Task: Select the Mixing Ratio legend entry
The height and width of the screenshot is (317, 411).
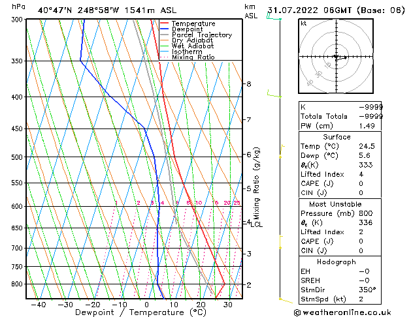Action: tap(193, 57)
